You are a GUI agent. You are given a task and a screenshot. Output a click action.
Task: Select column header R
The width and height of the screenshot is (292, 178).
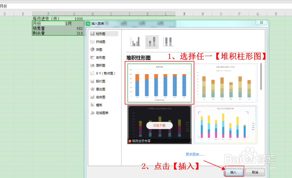tap(276, 14)
